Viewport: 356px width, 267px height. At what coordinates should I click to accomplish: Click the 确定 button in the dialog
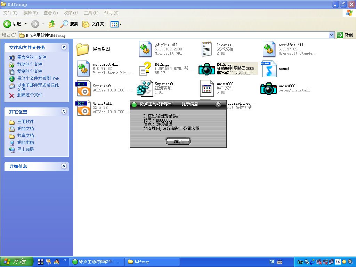coord(178,141)
